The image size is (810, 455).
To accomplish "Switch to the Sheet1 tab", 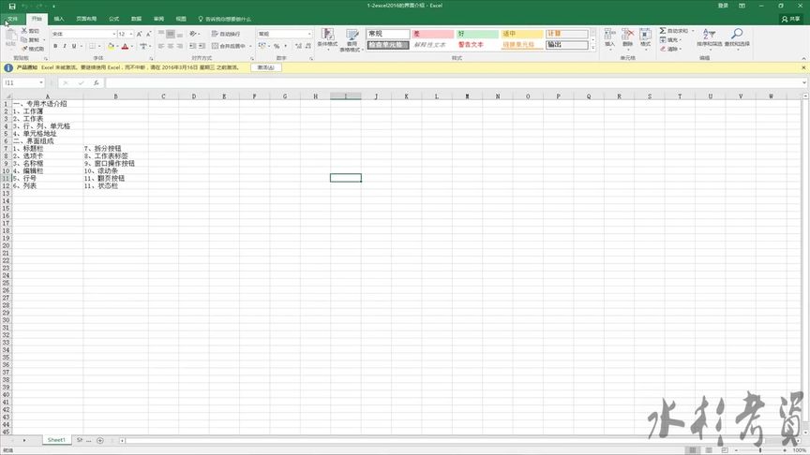I will tap(56, 440).
